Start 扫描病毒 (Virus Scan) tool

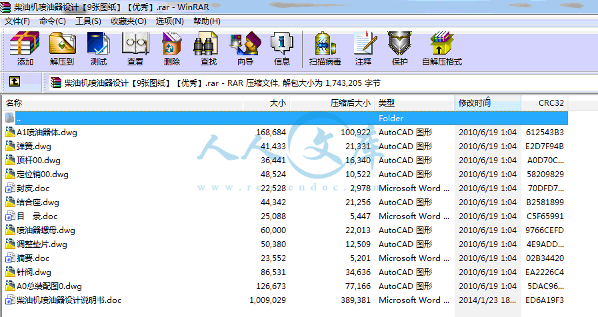coord(325,43)
